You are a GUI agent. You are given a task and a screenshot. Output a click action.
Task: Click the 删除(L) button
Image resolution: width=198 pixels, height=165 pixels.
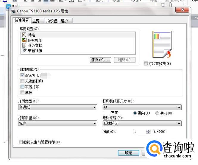125,60
